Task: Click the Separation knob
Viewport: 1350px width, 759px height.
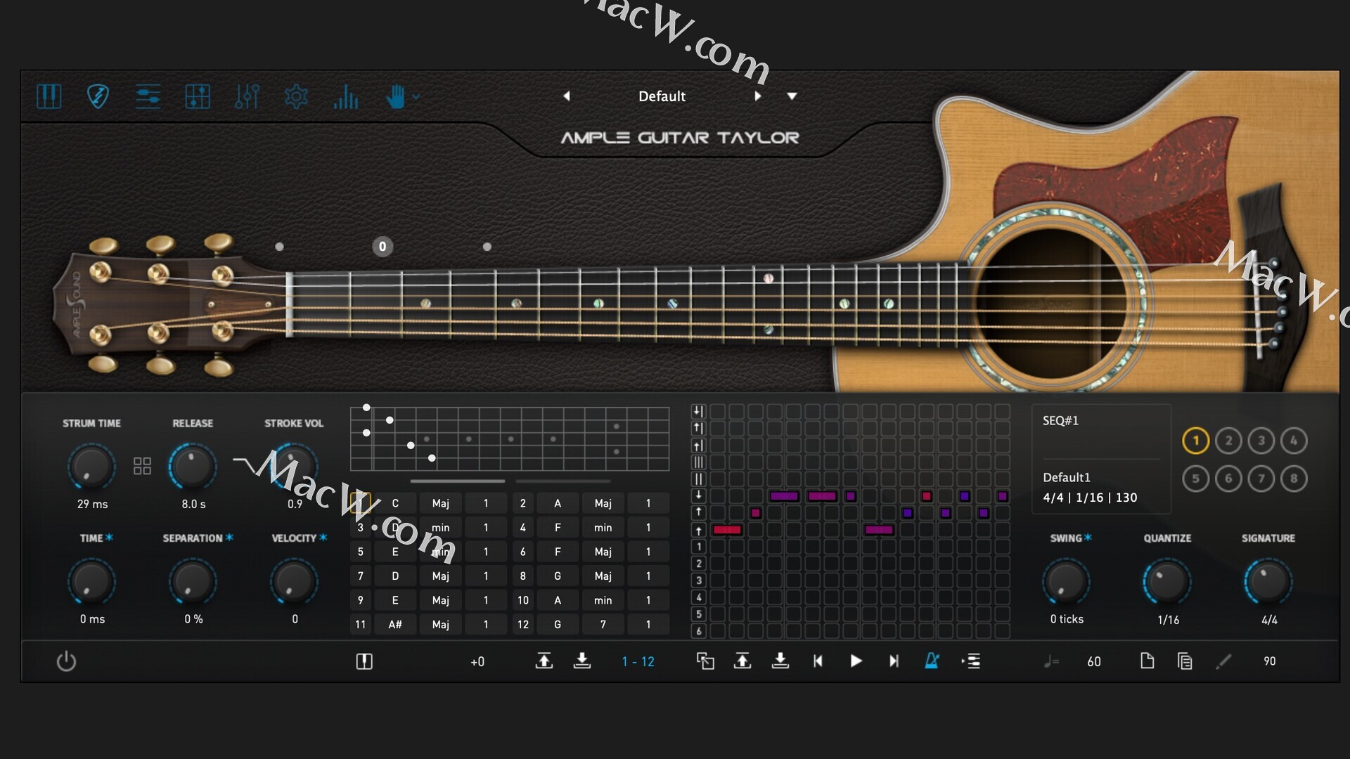Action: pos(193,581)
